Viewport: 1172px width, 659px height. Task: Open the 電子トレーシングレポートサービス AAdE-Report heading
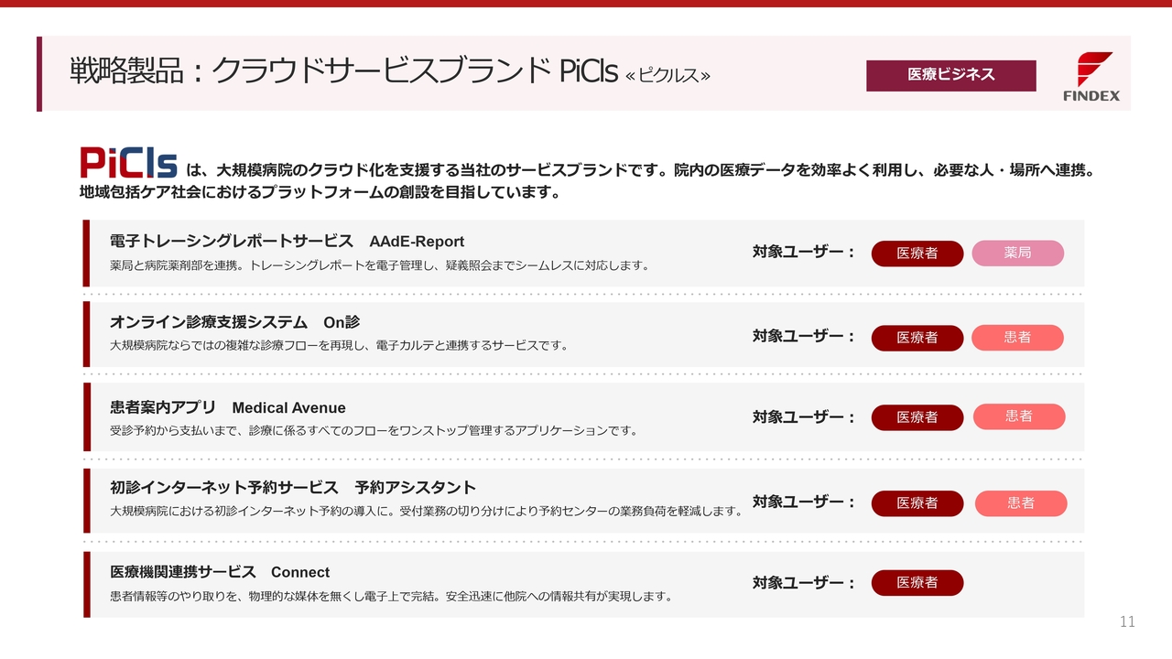click(x=287, y=242)
